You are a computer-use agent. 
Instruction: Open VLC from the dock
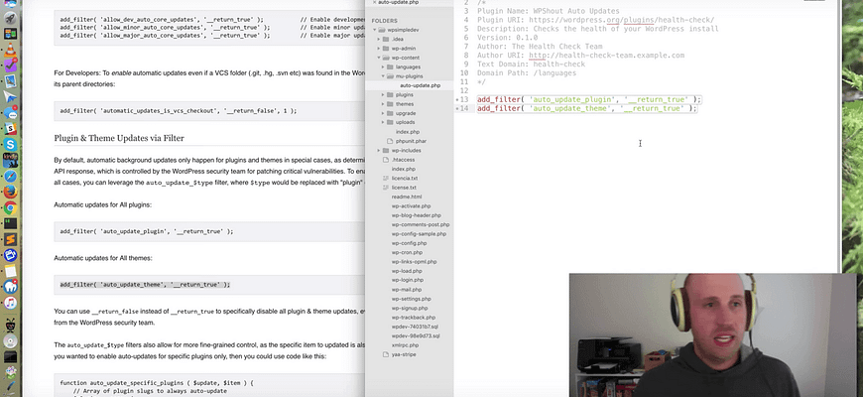coord(11,51)
